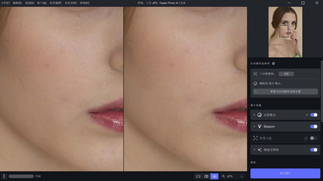Minimize the Topaz Photo AI window
The height and width of the screenshot is (181, 323).
289,3
